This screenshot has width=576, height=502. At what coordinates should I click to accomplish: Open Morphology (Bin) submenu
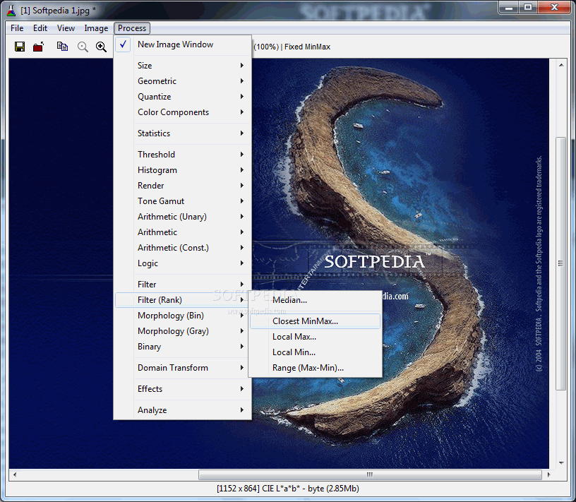183,316
